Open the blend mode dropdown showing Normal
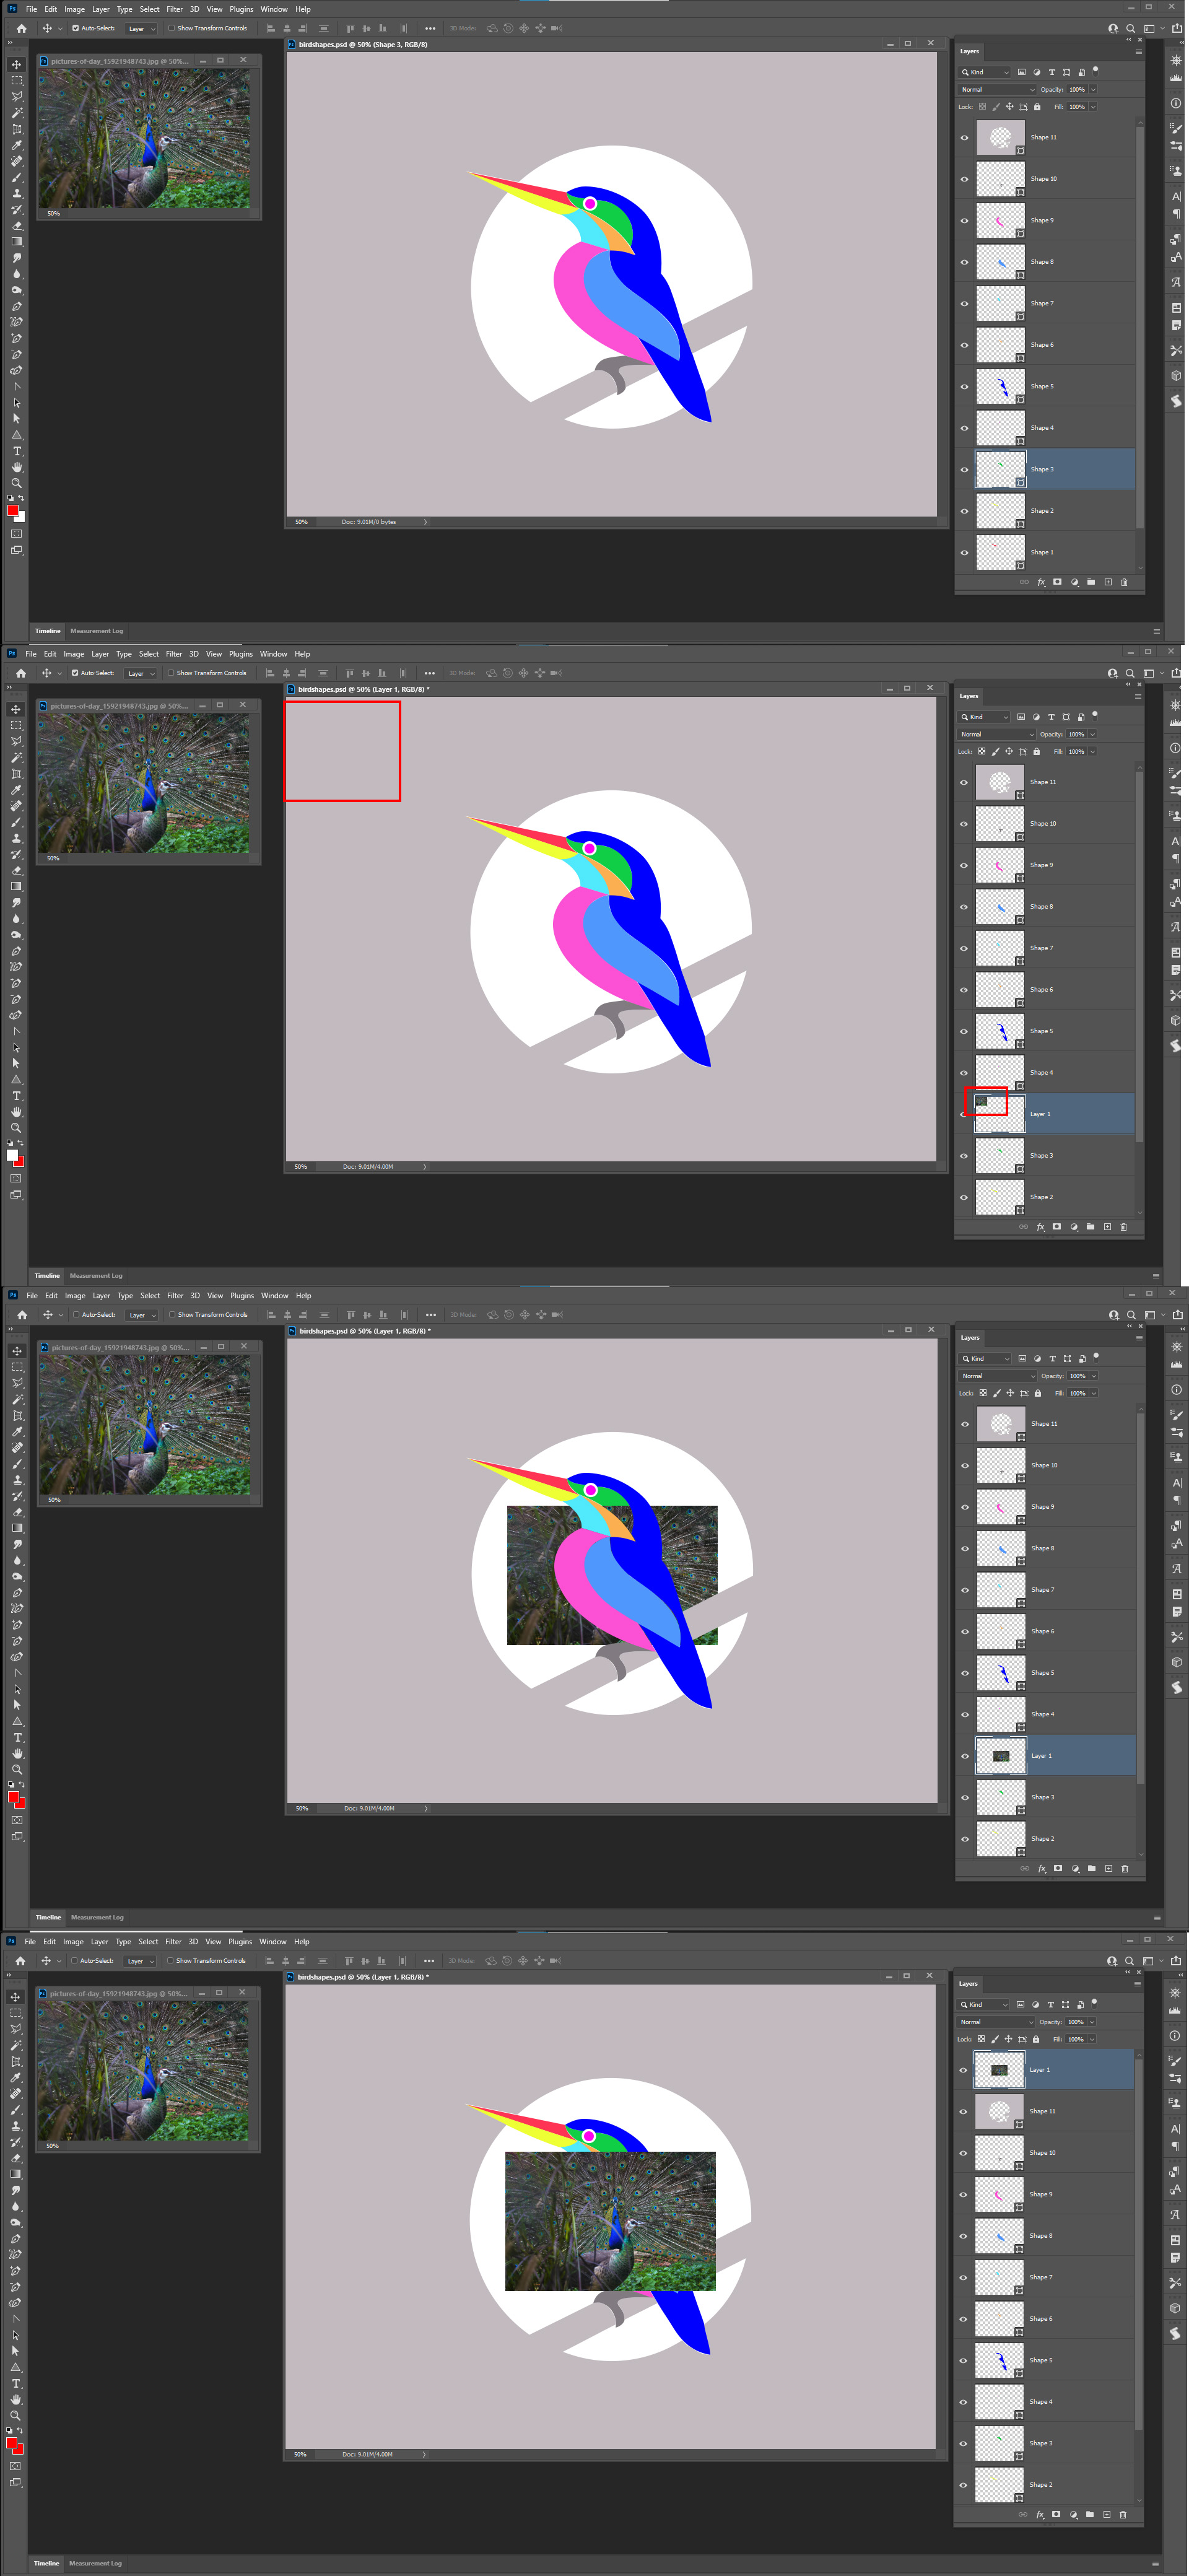1189x2576 pixels. [x=997, y=89]
